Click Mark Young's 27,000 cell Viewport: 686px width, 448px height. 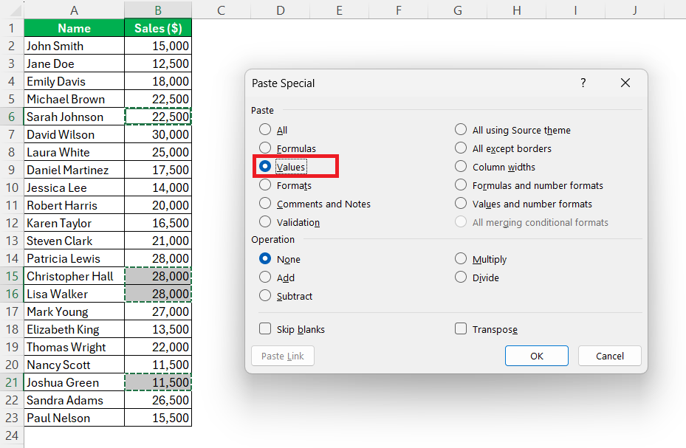click(x=158, y=311)
